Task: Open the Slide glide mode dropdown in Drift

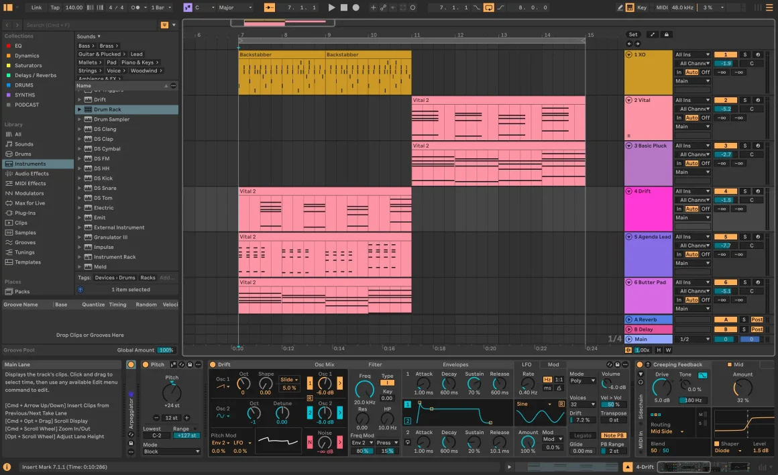Action: click(290, 380)
